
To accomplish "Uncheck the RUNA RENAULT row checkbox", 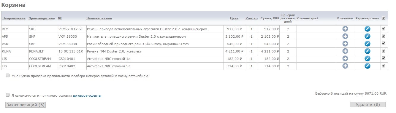I will click(x=384, y=51).
